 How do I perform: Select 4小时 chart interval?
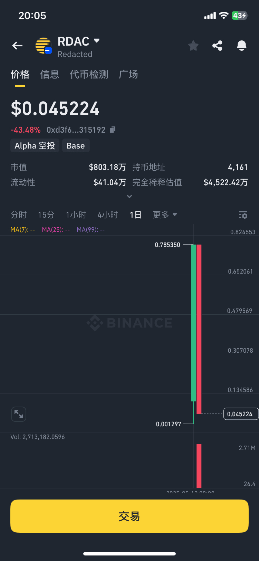pos(108,215)
